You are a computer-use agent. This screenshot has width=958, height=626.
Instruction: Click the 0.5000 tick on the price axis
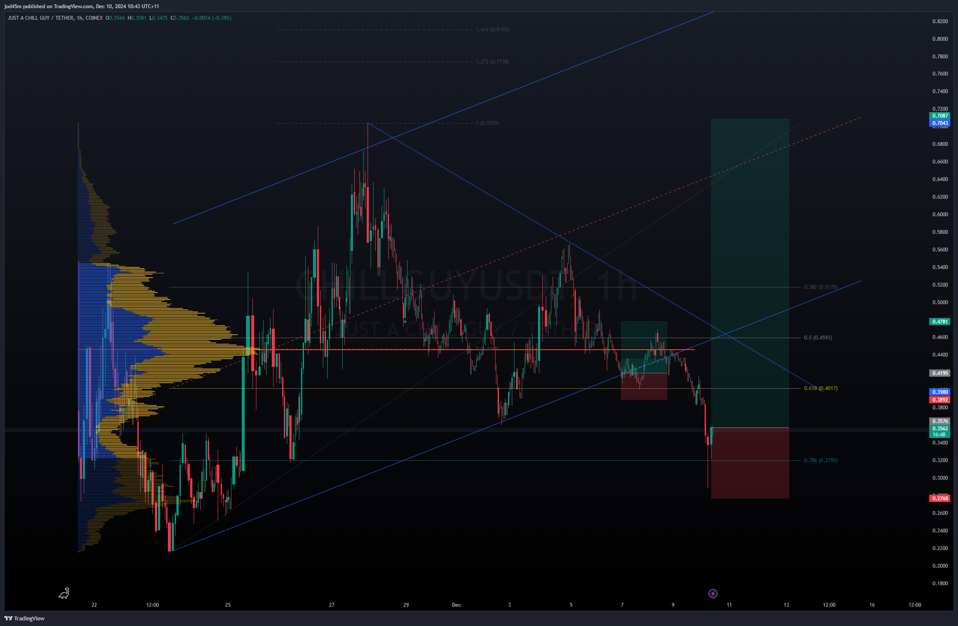[940, 302]
